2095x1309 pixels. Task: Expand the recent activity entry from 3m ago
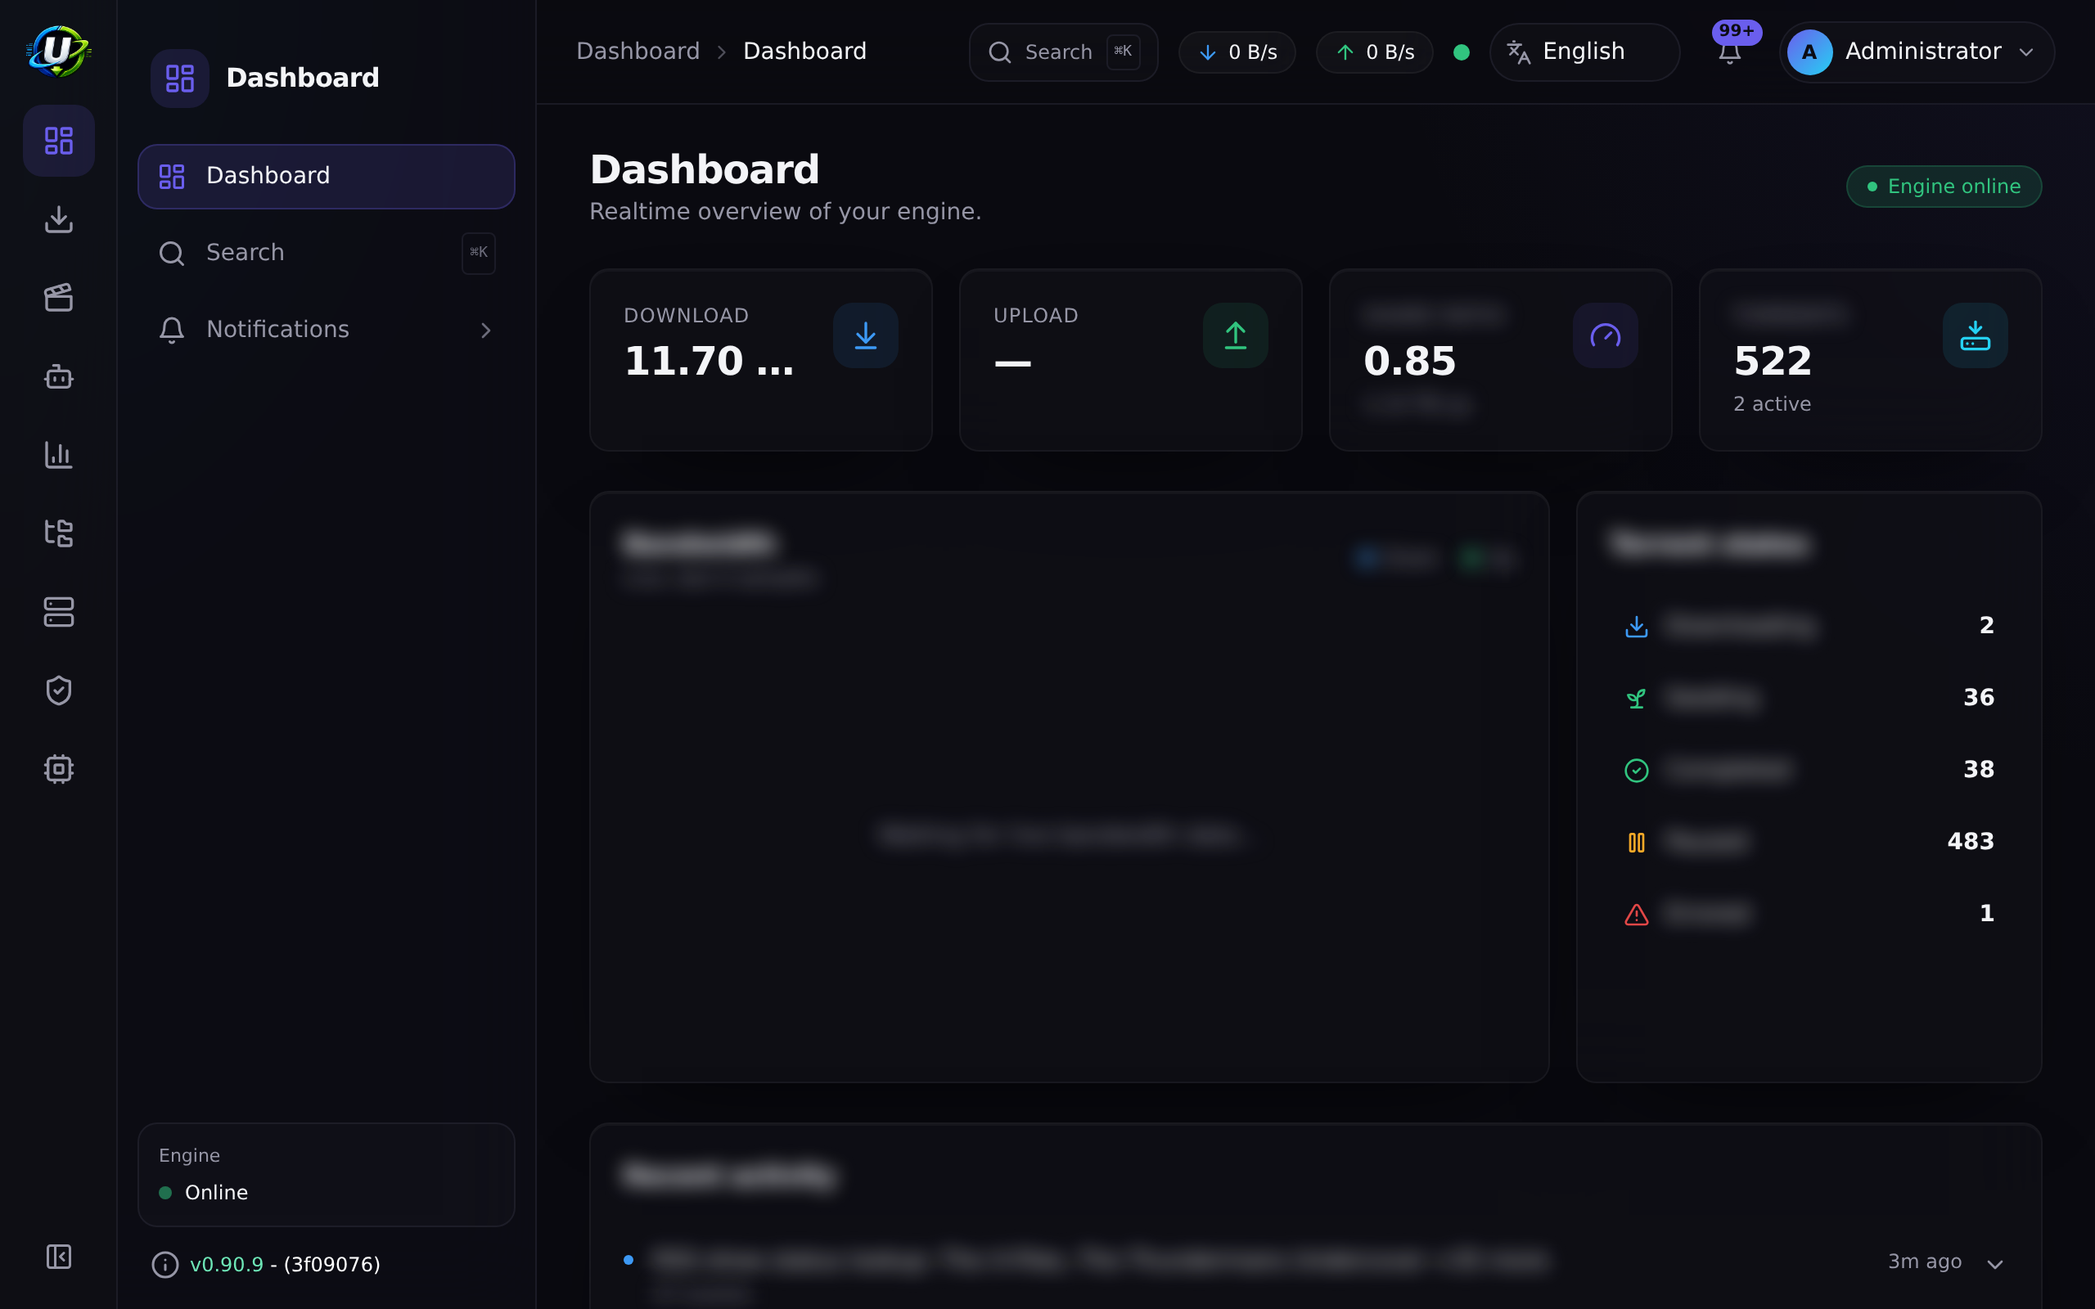pos(1995,1264)
